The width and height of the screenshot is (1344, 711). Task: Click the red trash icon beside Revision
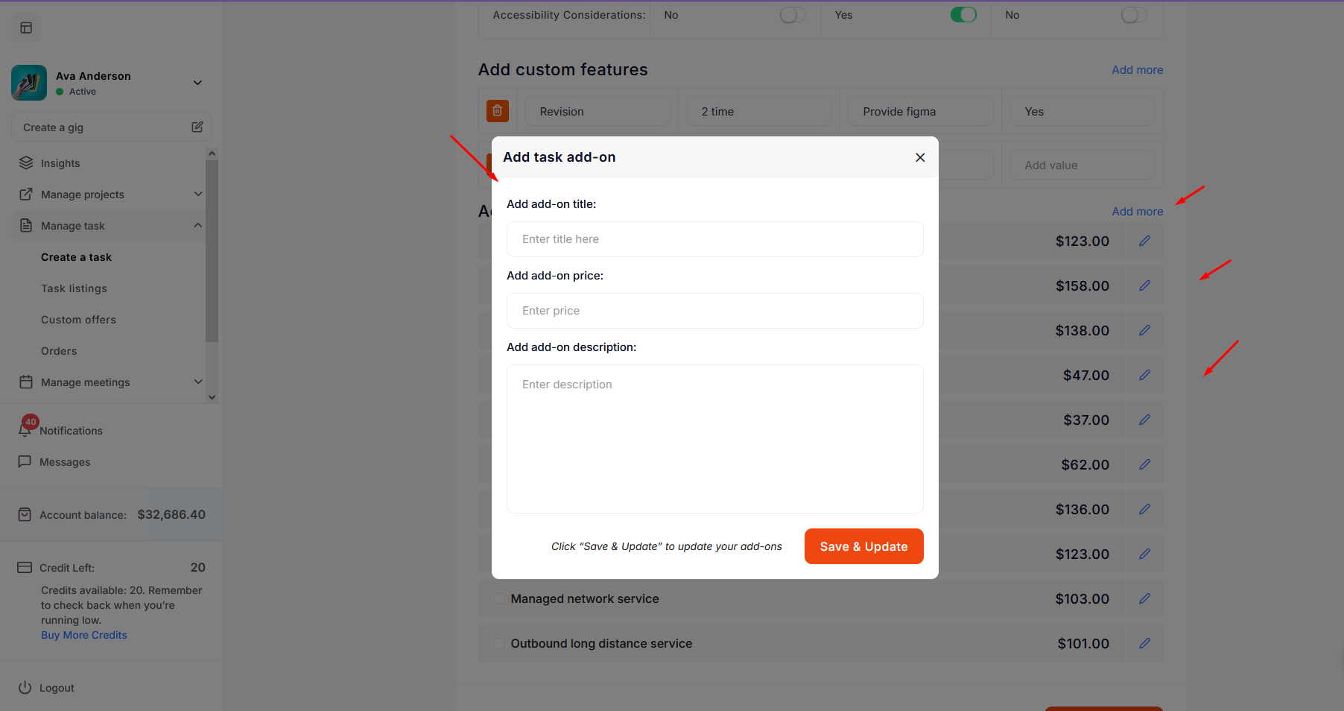(x=497, y=111)
